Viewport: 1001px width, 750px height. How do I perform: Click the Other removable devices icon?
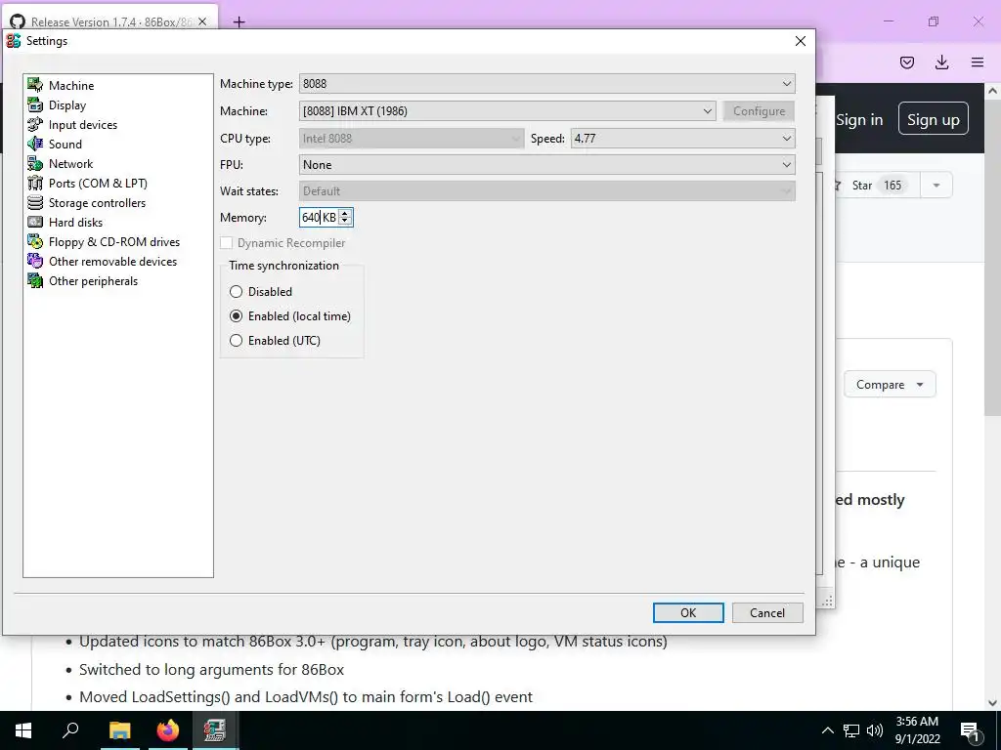pyautogui.click(x=35, y=261)
